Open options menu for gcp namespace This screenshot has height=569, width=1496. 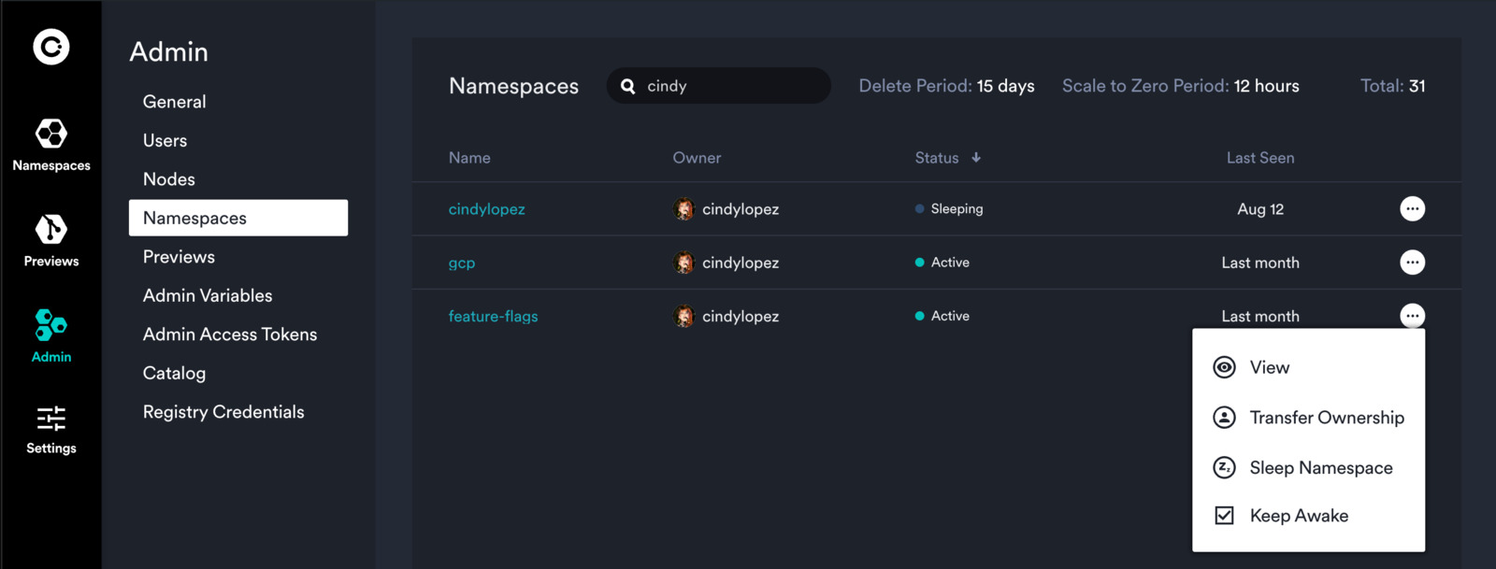pos(1412,263)
